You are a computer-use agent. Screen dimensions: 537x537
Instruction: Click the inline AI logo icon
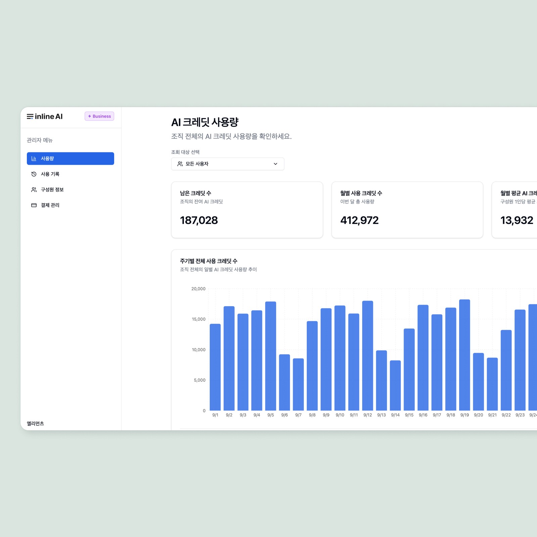click(x=30, y=116)
